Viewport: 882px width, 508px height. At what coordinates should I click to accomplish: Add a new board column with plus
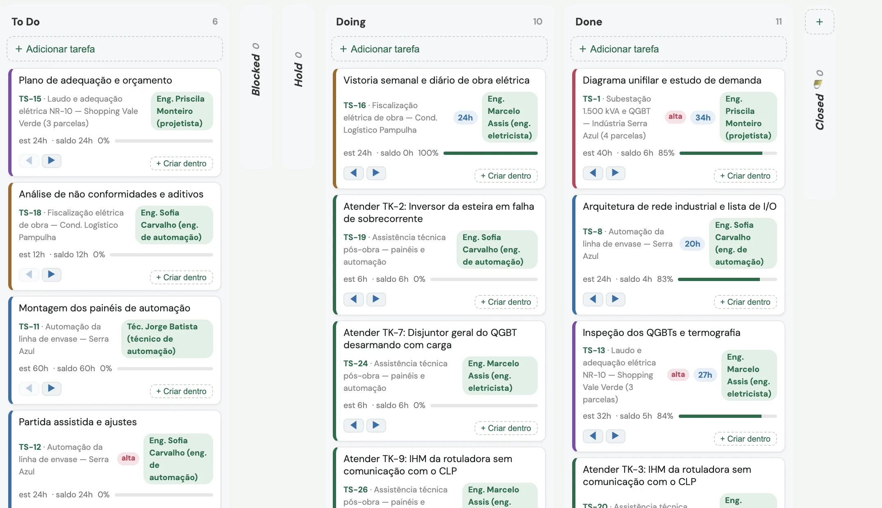[x=819, y=22]
